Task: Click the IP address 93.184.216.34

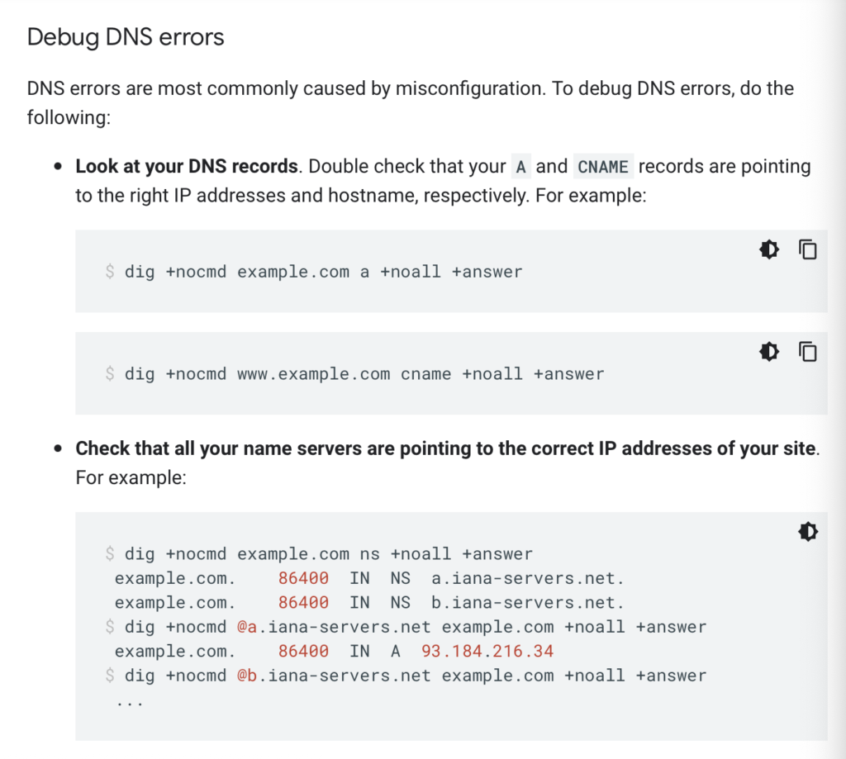Action: [x=487, y=651]
